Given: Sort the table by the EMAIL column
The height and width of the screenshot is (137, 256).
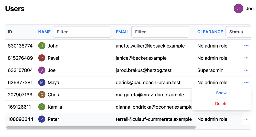Looking at the screenshot, I should [x=122, y=32].
